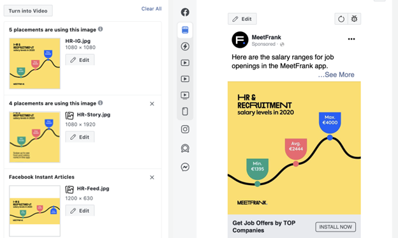
Task: Open the HR-Feed.jpg thumbnail
Action: coord(35,211)
